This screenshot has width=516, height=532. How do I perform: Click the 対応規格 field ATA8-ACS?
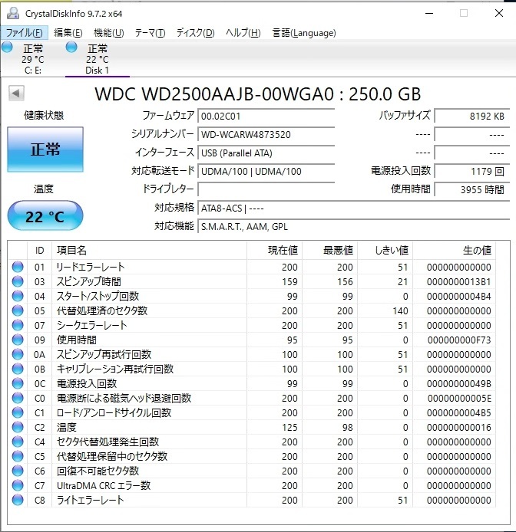click(x=354, y=208)
